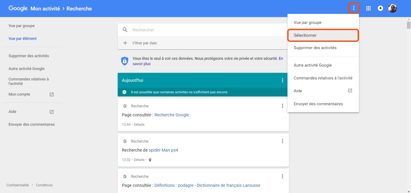The image size is (411, 193).
Task: Open options for Recherche Google entry
Action: point(282,106)
